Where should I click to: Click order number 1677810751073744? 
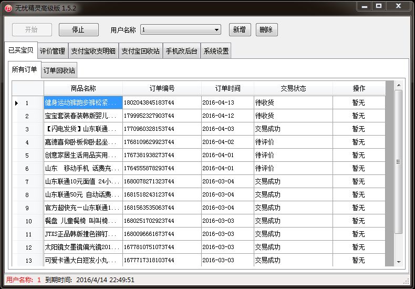click(x=162, y=247)
